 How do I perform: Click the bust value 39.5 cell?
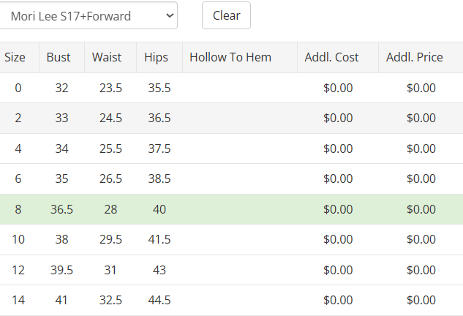pos(61,270)
